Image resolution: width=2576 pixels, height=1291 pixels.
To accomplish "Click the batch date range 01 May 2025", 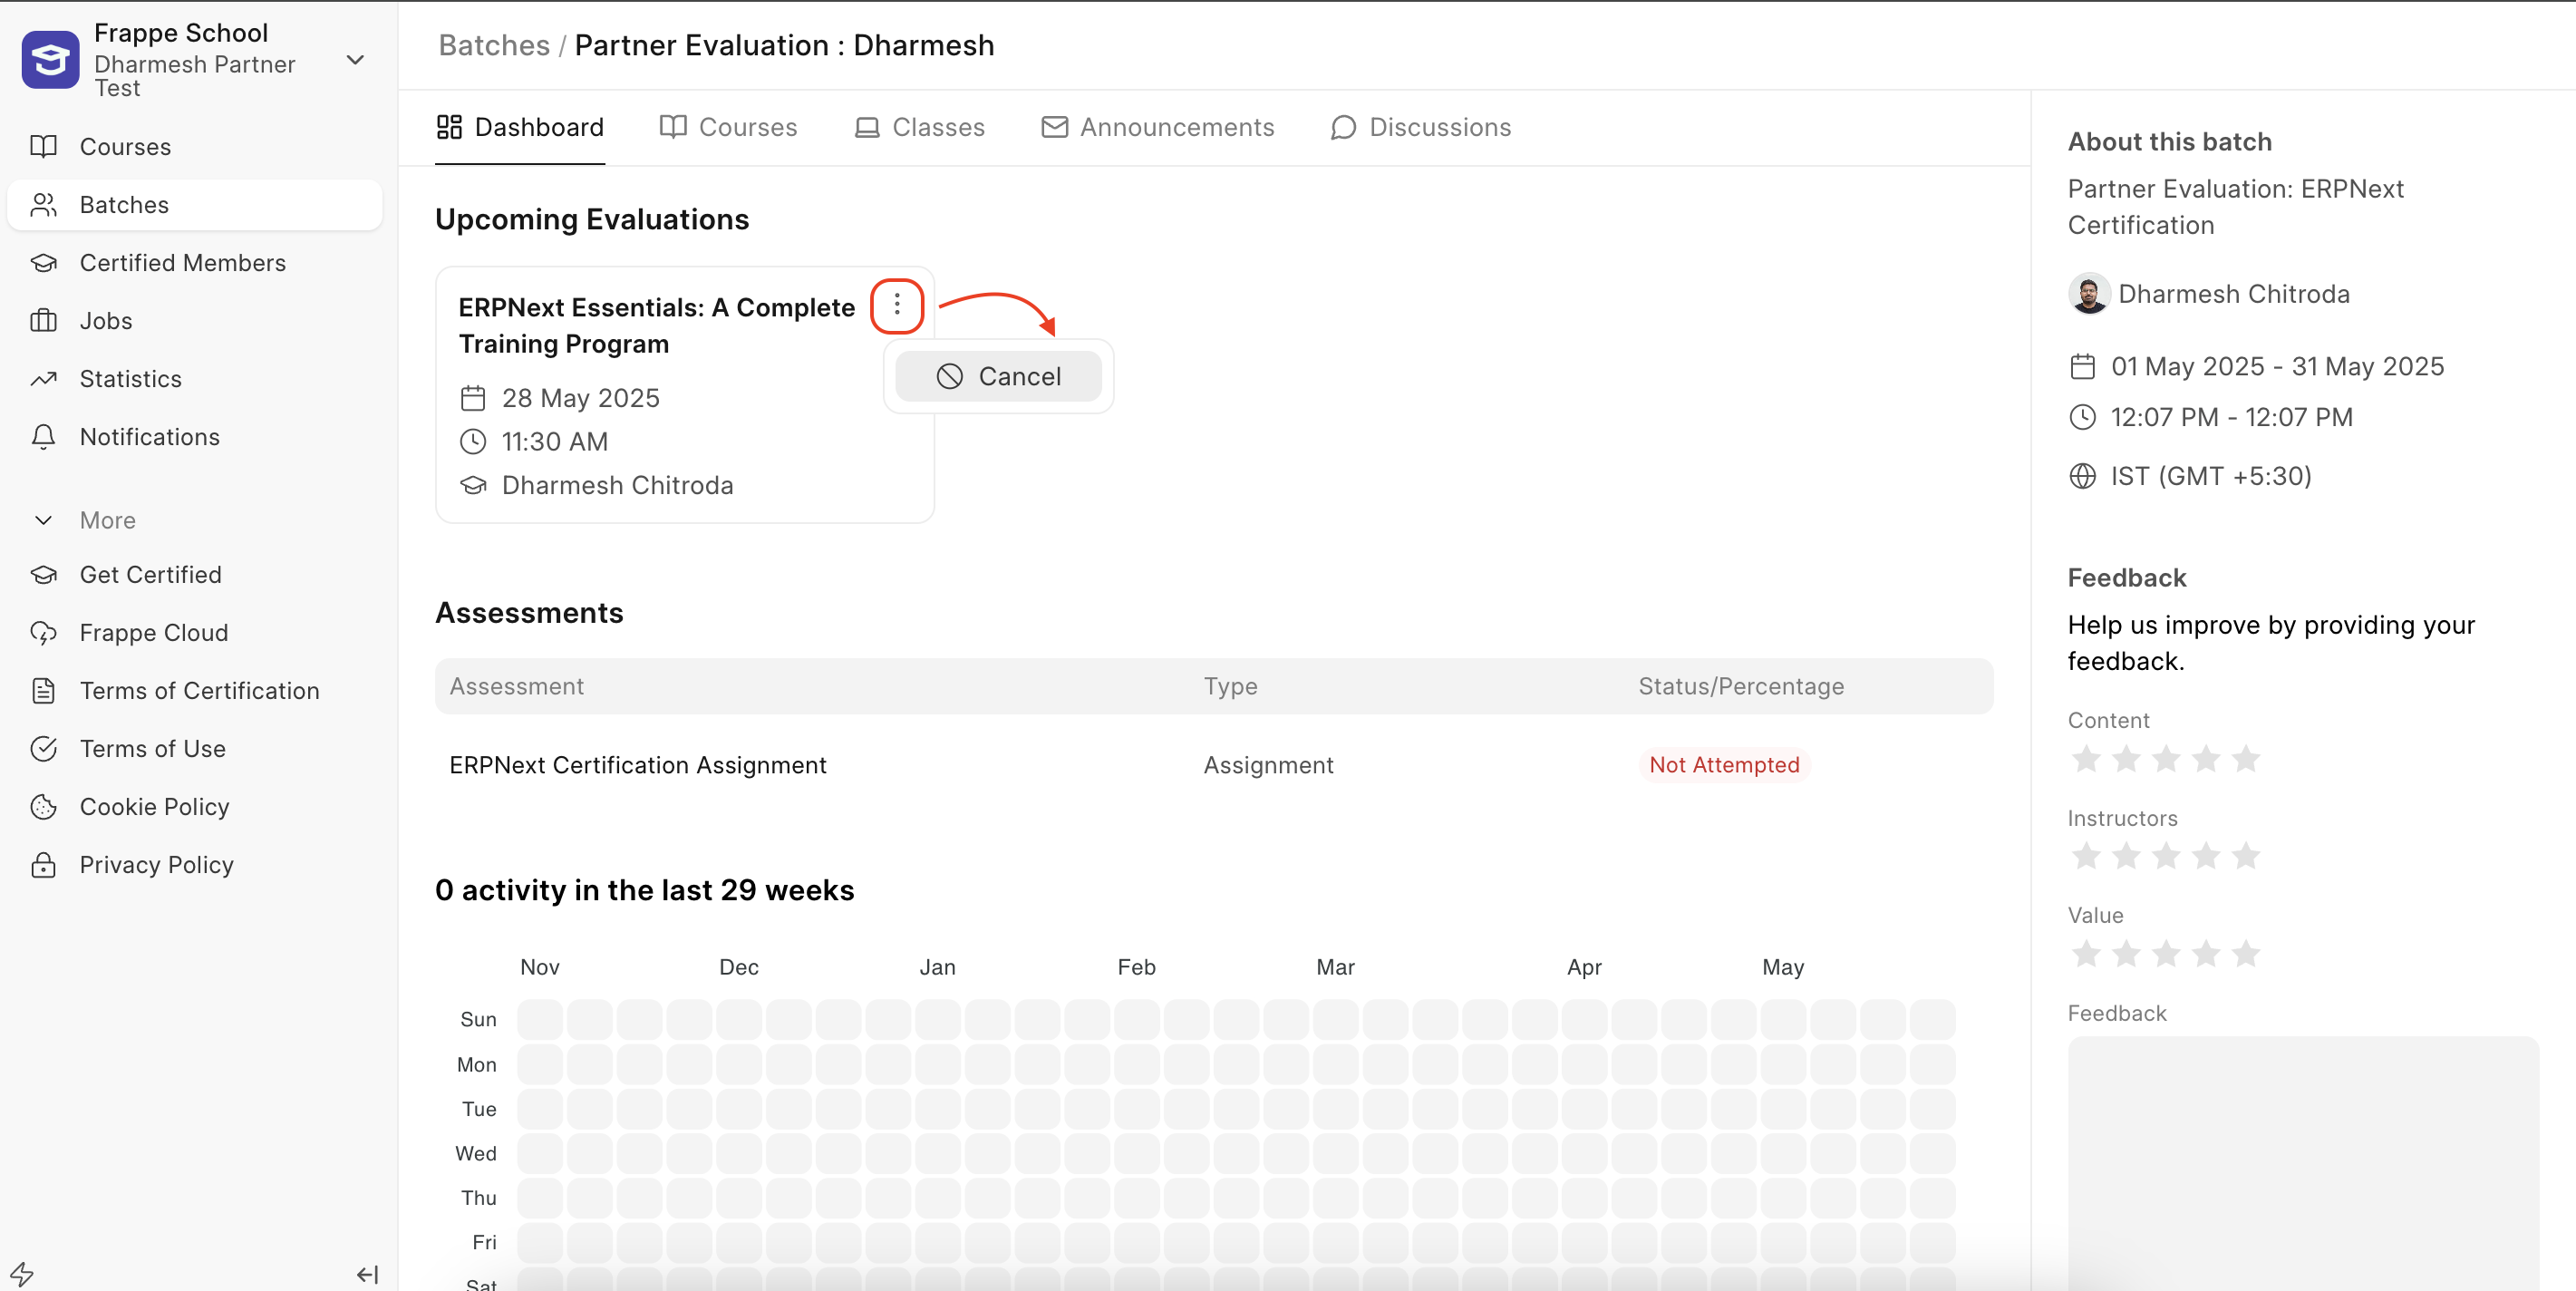I will coord(2277,367).
